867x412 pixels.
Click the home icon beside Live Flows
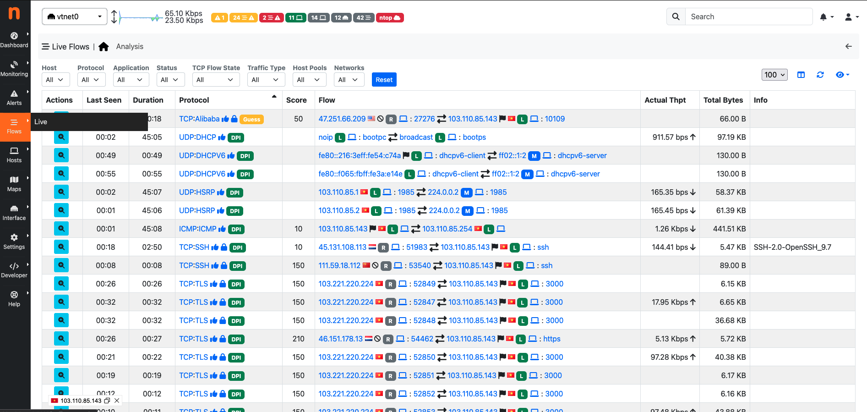coord(104,47)
